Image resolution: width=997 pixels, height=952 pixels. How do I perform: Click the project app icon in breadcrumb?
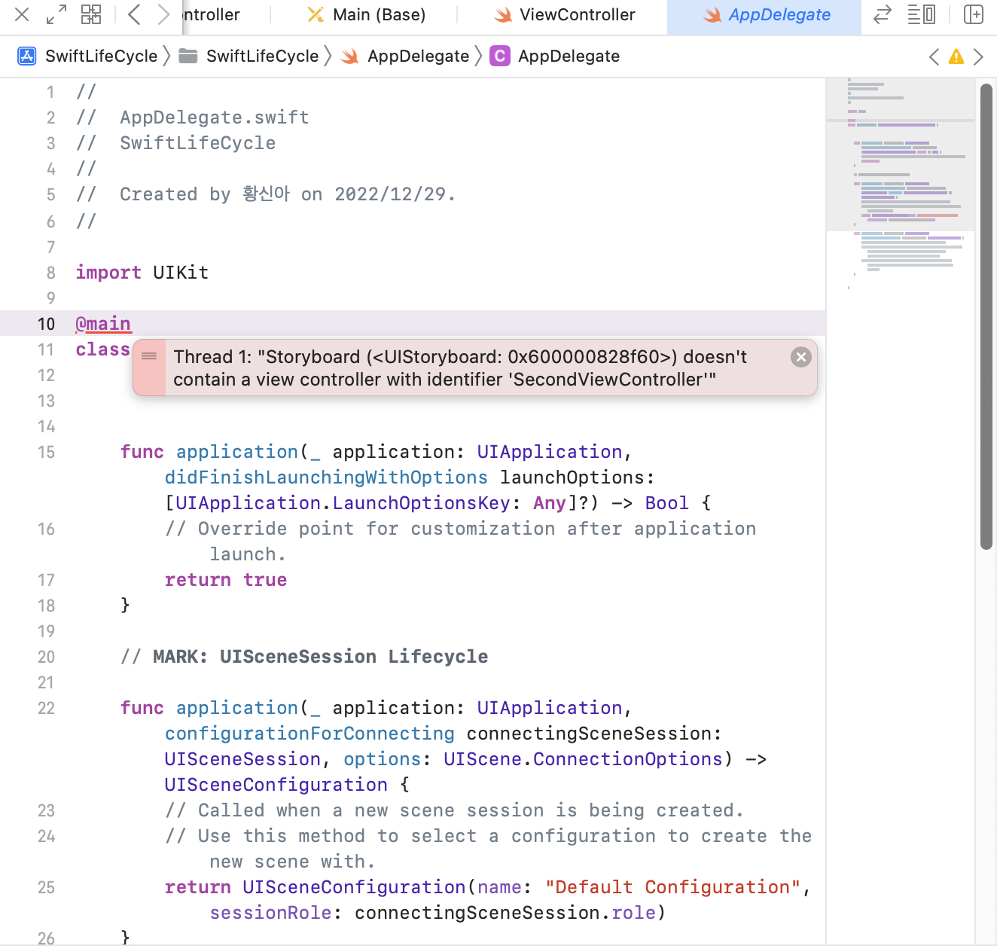point(27,56)
